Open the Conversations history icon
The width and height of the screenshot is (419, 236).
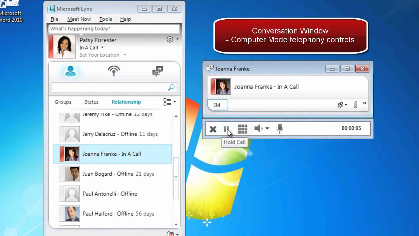coord(158,71)
